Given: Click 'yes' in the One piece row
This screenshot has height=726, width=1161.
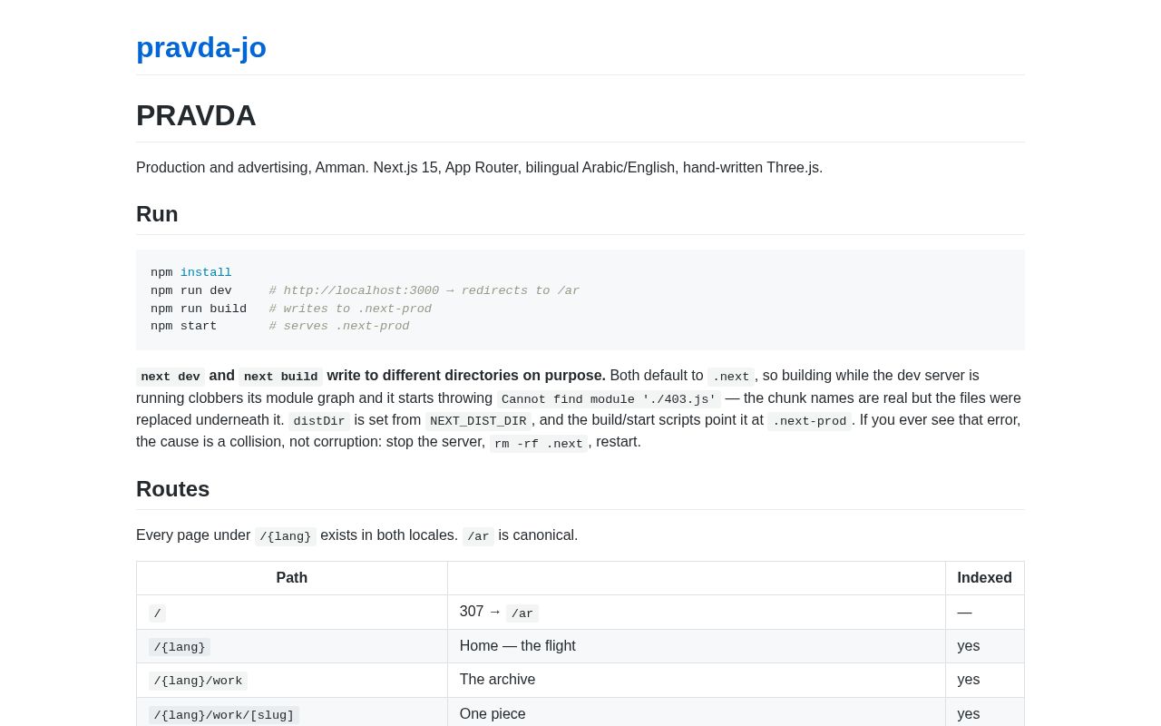Looking at the screenshot, I should click(969, 714).
